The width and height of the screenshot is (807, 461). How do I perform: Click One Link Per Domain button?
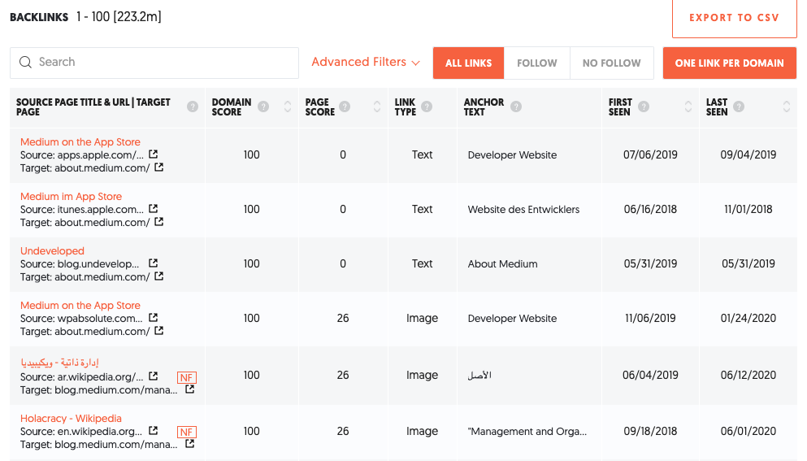[729, 63]
